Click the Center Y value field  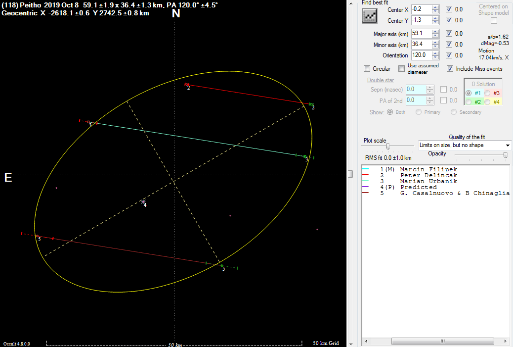[422, 20]
